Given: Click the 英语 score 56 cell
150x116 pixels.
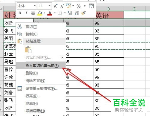Looking at the screenshot, I should (x=109, y=70).
